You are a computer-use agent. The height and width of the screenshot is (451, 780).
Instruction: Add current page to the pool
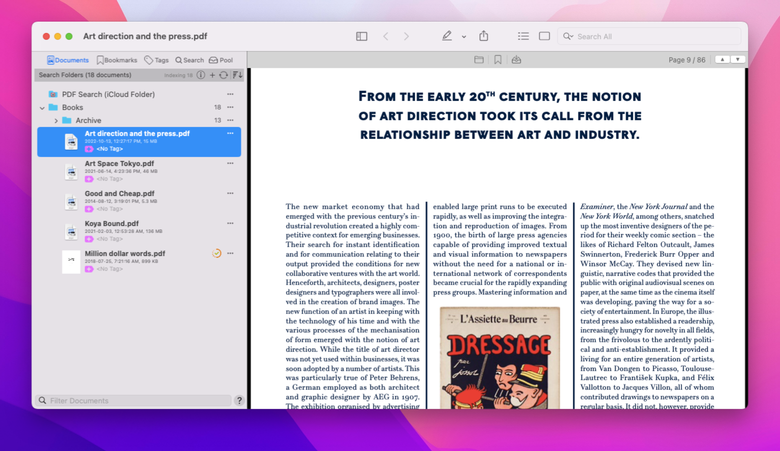coord(516,59)
